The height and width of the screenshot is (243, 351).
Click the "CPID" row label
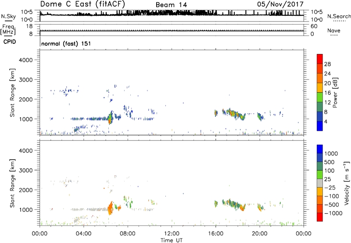[10, 42]
